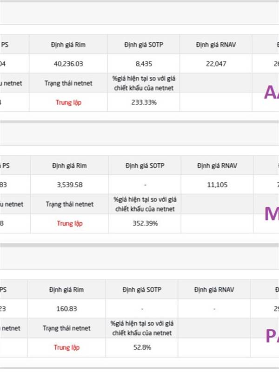
Task: Click the Rim valuation value 3,539.58
Action: (x=69, y=185)
